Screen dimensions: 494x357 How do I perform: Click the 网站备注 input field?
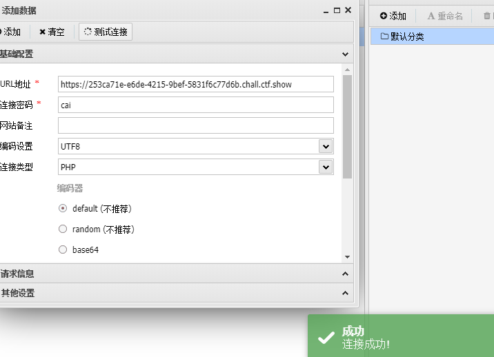(x=196, y=125)
